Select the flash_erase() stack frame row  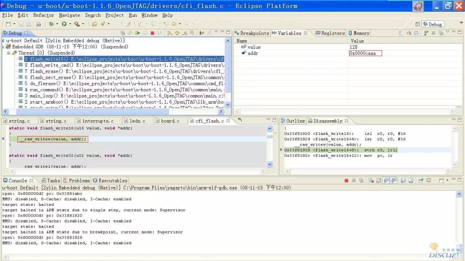[x=122, y=71]
